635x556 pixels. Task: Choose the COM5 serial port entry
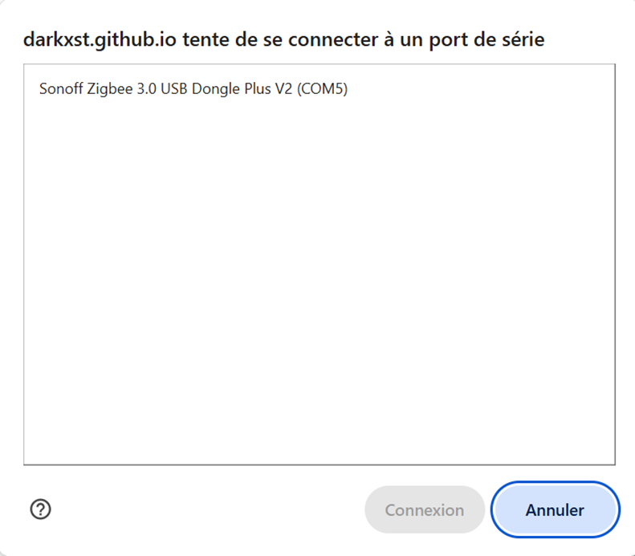click(x=320, y=88)
